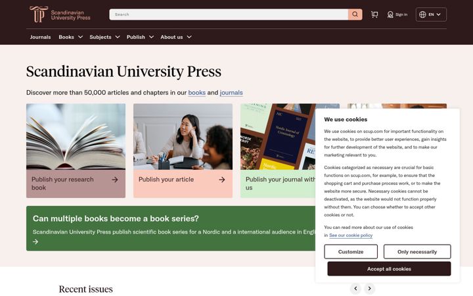Click the Customize cookies button

351,251
